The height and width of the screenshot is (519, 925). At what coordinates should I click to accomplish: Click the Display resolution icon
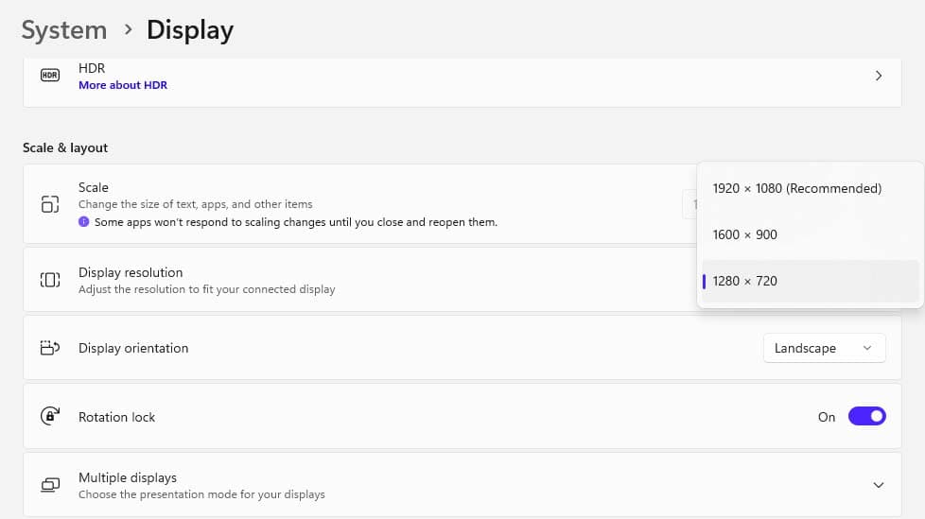(x=50, y=280)
